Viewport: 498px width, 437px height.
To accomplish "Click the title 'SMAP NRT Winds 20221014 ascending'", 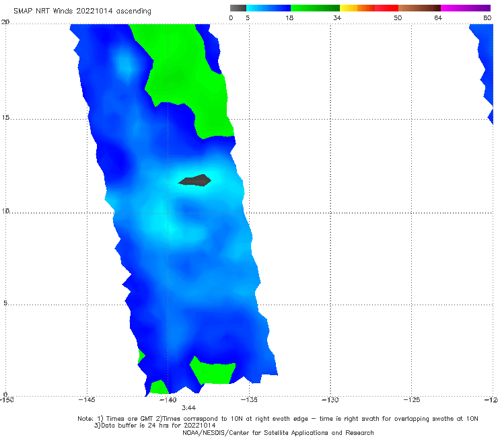I will pyautogui.click(x=82, y=11).
